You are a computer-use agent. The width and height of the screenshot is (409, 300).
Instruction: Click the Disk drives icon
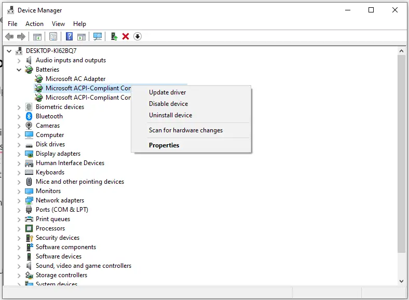coord(29,145)
